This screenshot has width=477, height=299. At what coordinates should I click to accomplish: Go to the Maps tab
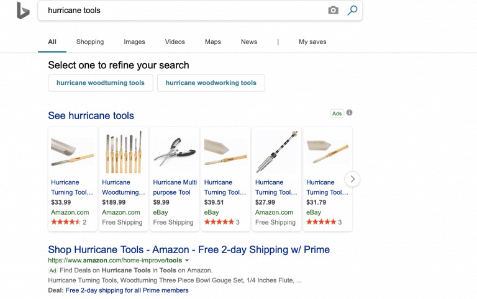212,42
